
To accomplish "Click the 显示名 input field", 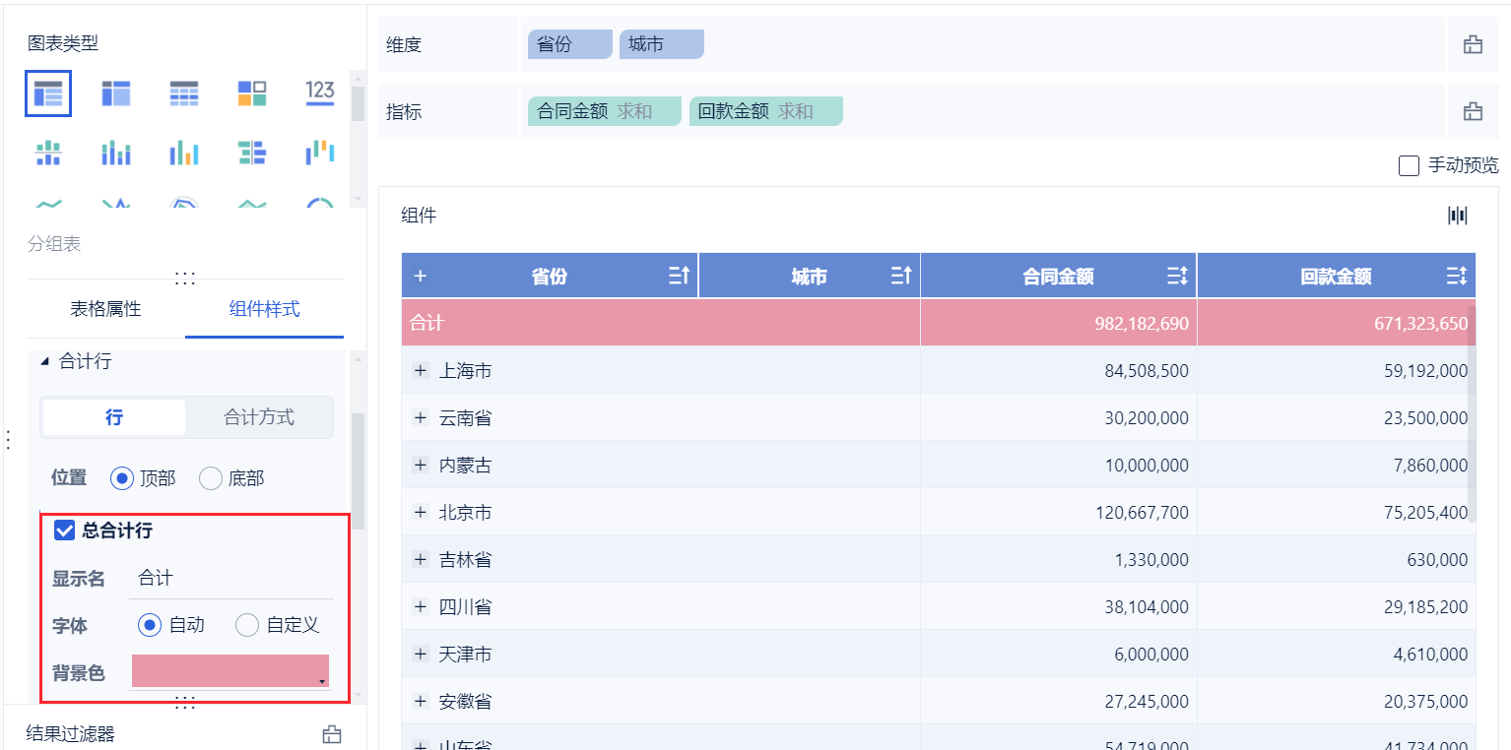I will click(231, 579).
